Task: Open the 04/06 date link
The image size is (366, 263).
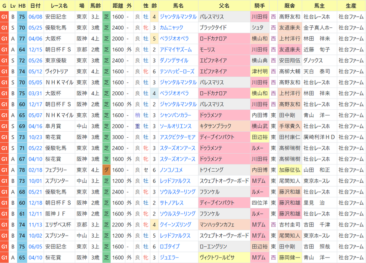Action: coord(35,39)
